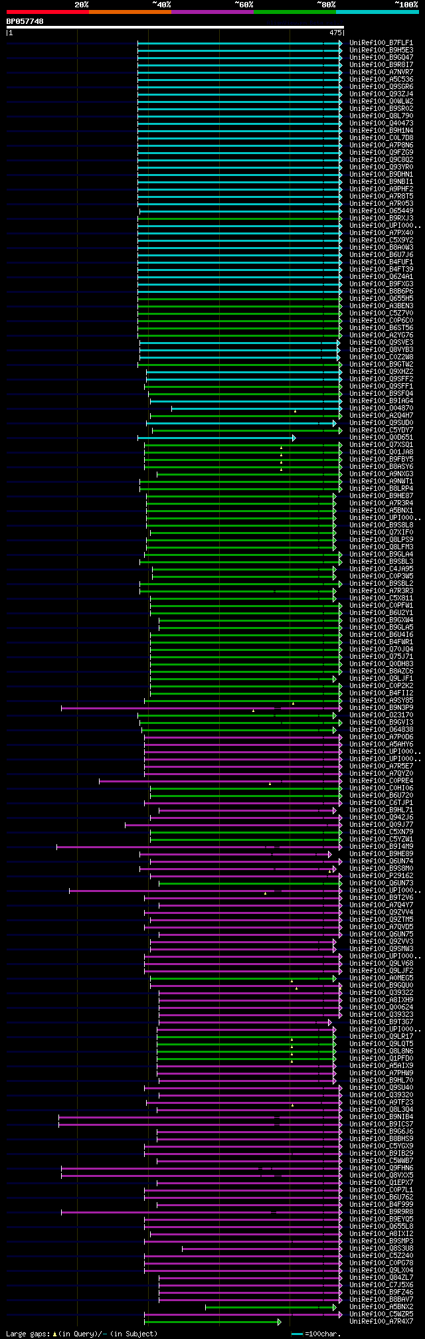Select hit label UniRef100_Q1PFD0
Image resolution: width=425 pixels, height=1339 pixels.
[381, 1058]
